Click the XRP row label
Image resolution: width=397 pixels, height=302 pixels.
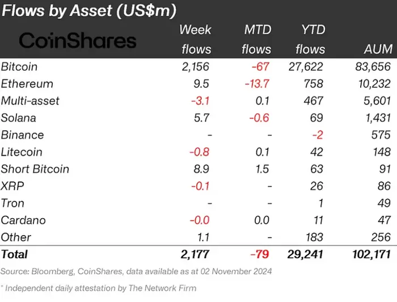tap(12, 186)
